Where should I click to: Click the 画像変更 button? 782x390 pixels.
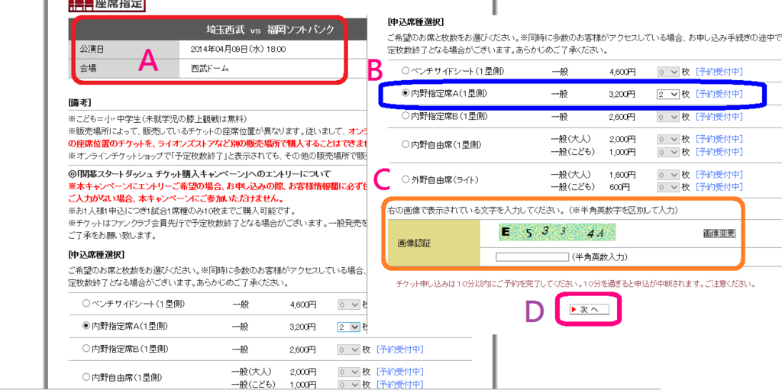tap(719, 233)
